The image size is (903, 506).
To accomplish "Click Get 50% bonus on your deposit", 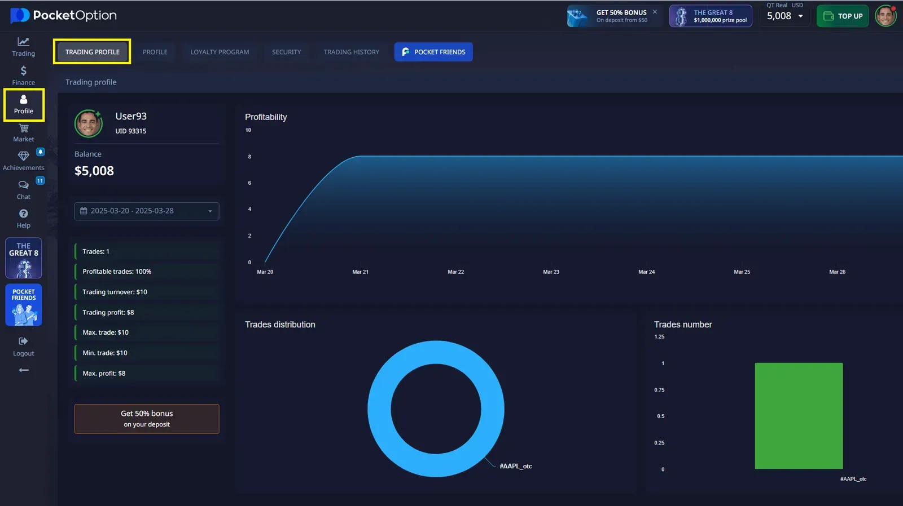I will pyautogui.click(x=147, y=419).
